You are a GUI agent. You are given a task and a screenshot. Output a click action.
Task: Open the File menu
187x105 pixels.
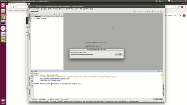tap(30, 9)
